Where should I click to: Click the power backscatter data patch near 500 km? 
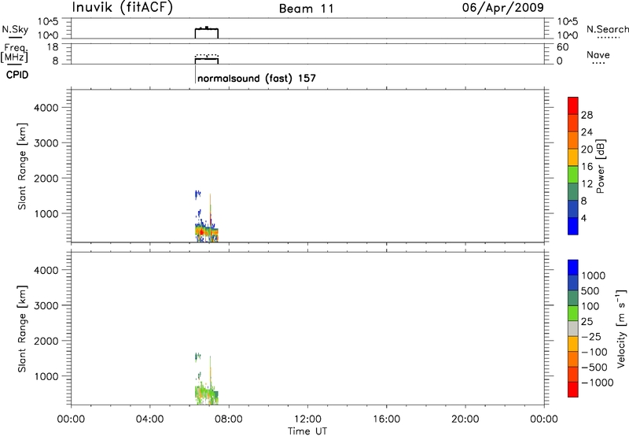coord(206,231)
